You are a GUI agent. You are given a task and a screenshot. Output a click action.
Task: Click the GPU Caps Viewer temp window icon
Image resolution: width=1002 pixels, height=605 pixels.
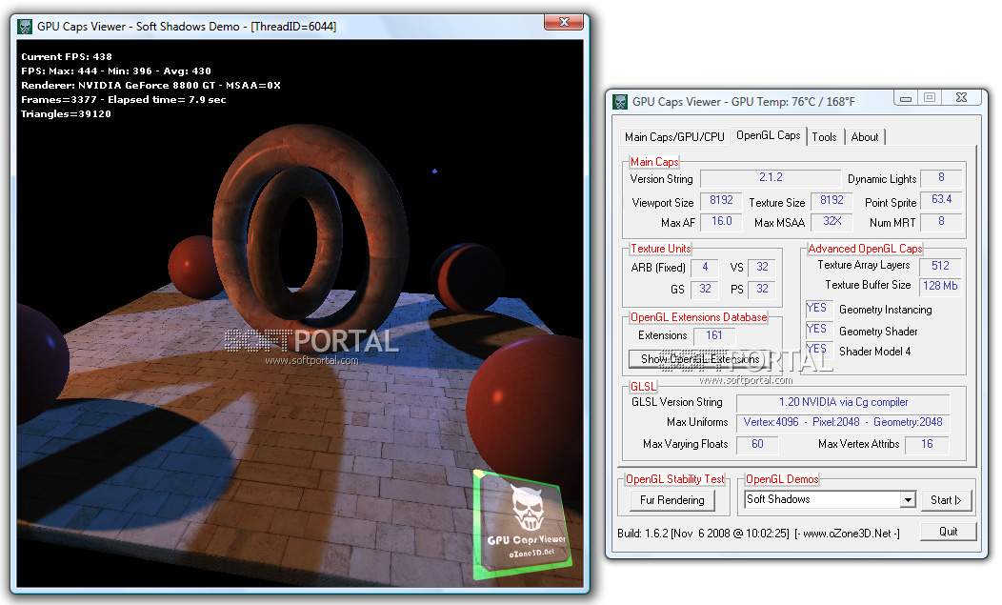pos(620,102)
